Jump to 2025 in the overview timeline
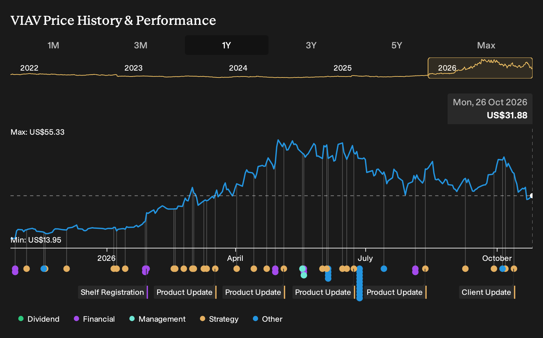The image size is (543, 338). pyautogui.click(x=343, y=68)
